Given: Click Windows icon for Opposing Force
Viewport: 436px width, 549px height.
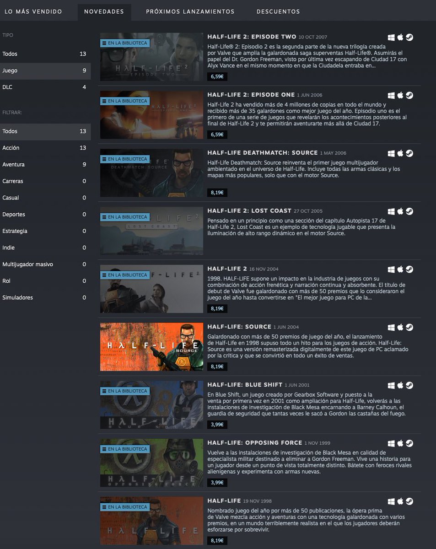Looking at the screenshot, I should (391, 443).
